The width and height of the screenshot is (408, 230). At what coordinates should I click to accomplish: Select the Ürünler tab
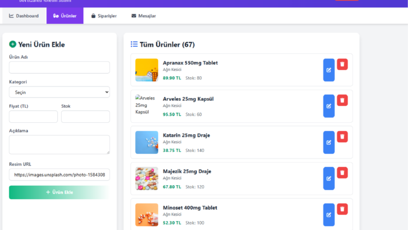(x=65, y=15)
